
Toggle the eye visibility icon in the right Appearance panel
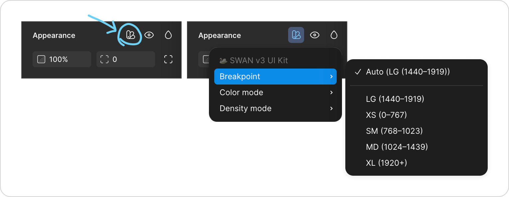tap(315, 35)
